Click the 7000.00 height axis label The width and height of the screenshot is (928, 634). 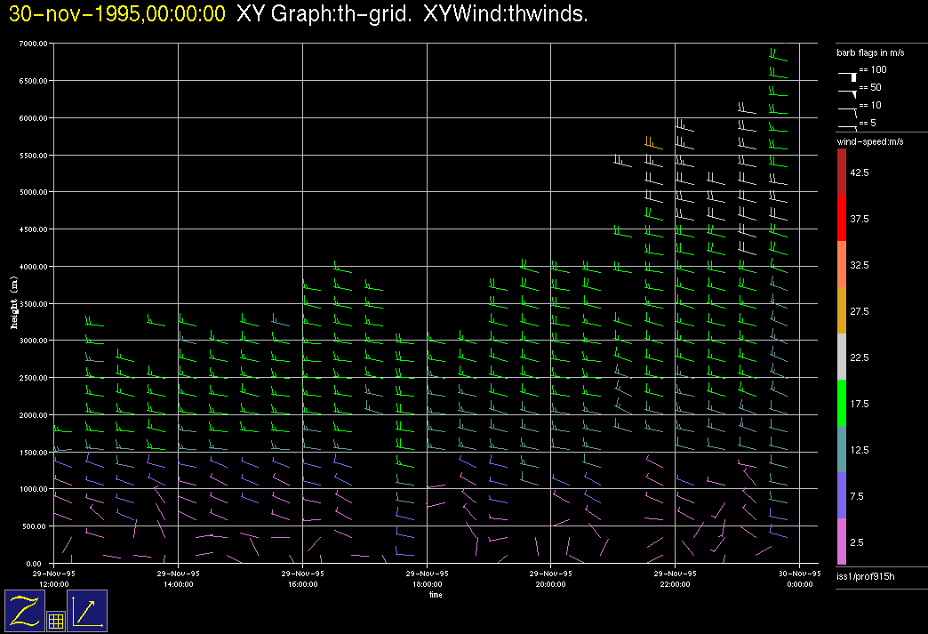click(x=32, y=44)
